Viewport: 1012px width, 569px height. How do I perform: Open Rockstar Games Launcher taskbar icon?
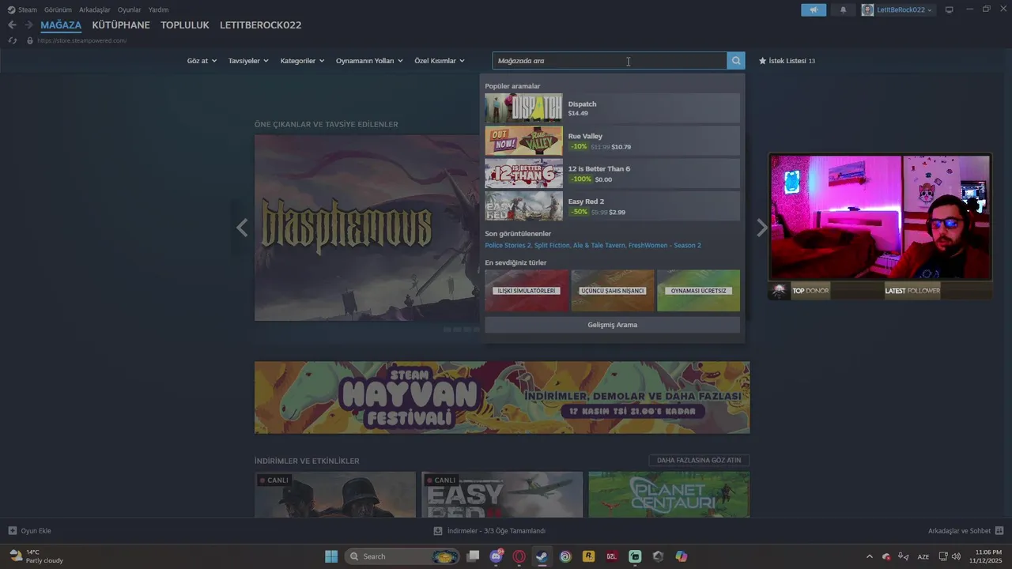tap(588, 556)
